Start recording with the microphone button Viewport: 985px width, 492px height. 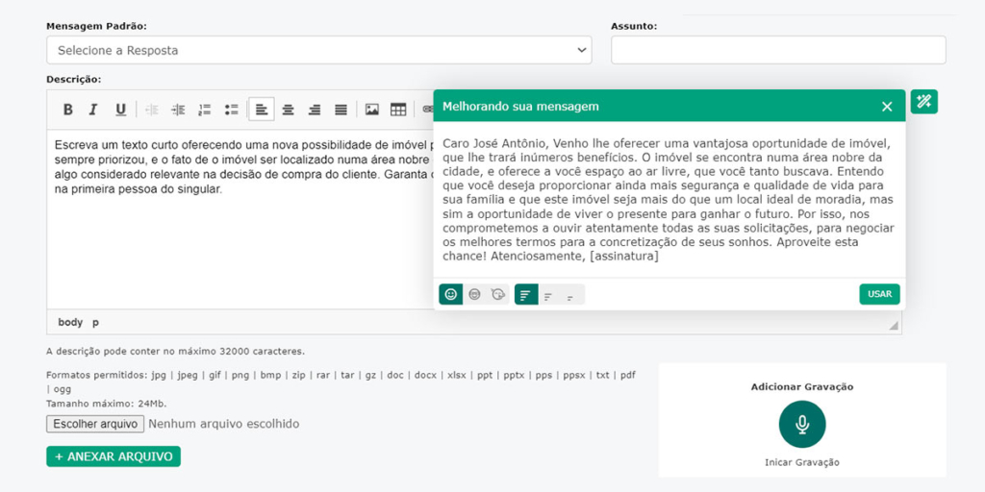tap(802, 424)
